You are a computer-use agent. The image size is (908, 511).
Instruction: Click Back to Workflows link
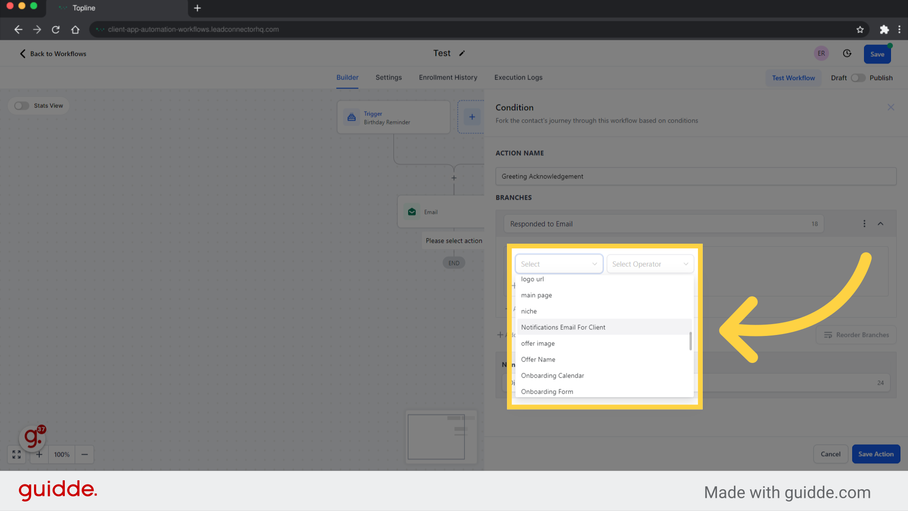pyautogui.click(x=58, y=54)
